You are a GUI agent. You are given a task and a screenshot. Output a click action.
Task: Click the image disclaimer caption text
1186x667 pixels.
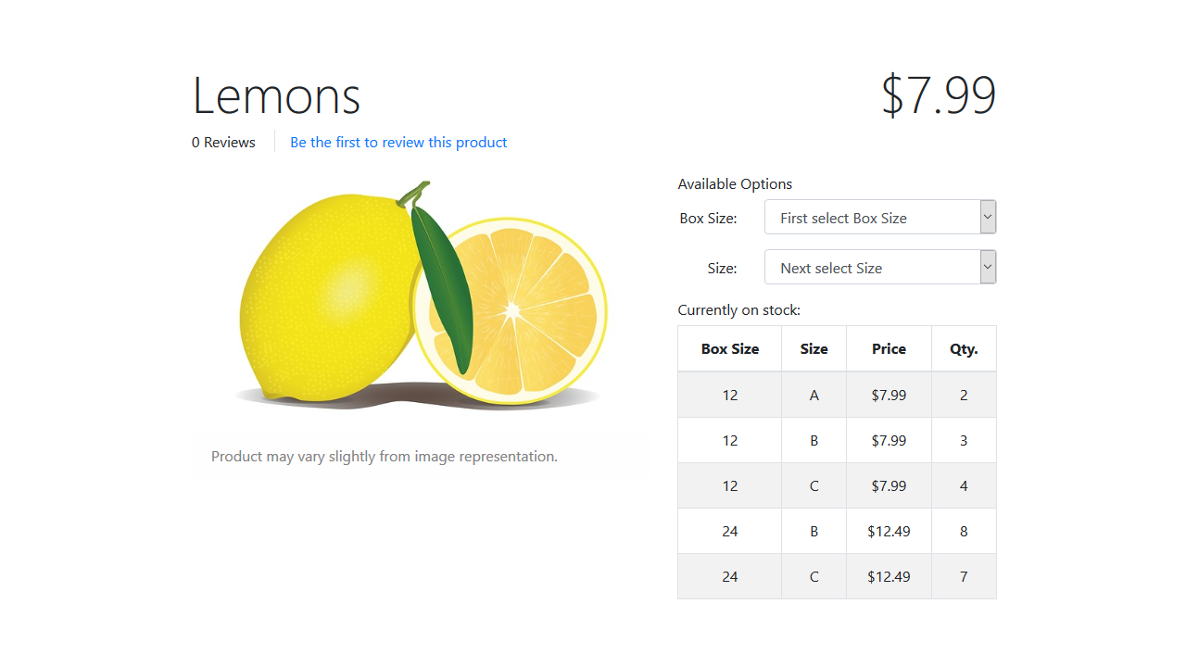click(385, 457)
